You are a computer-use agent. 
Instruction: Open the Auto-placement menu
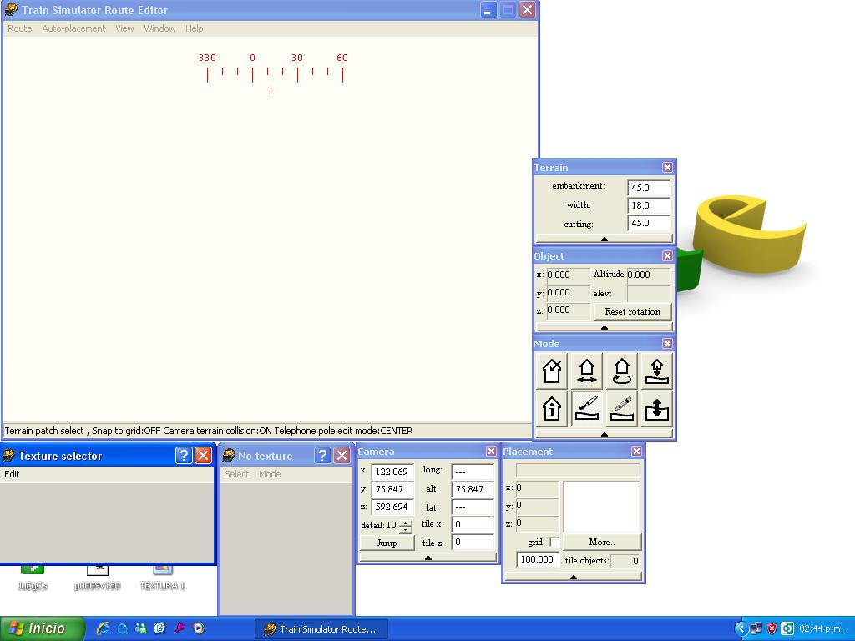73,28
